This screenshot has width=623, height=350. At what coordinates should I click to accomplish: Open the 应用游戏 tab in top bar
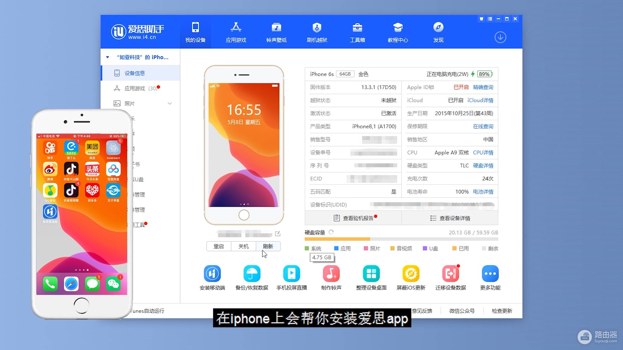coord(236,32)
